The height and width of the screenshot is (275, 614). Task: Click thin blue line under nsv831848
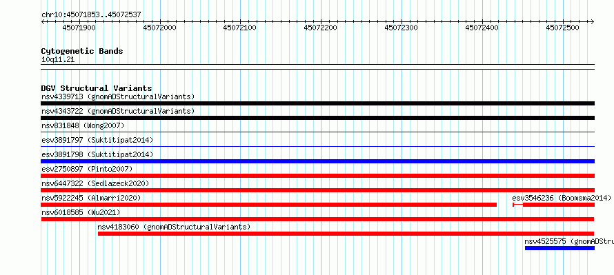click(x=317, y=132)
